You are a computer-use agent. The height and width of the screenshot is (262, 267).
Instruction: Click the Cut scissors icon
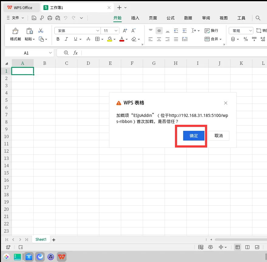pos(40,31)
